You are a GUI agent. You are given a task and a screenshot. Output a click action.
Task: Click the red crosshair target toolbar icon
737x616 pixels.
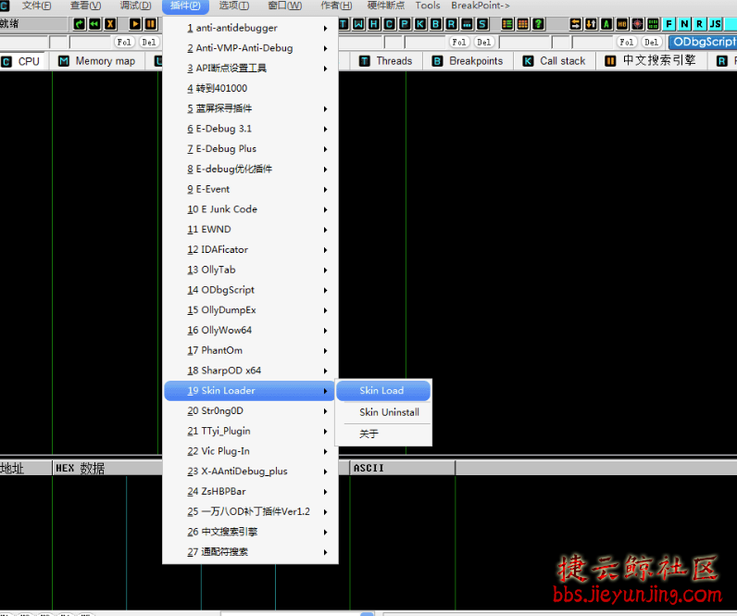click(637, 24)
